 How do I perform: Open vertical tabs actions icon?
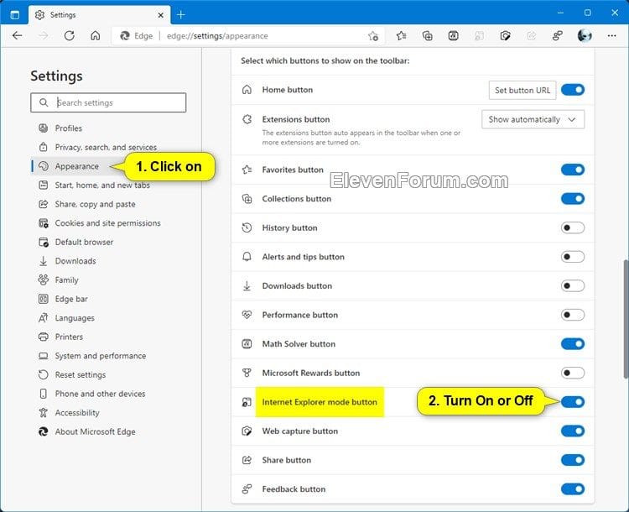(15, 15)
